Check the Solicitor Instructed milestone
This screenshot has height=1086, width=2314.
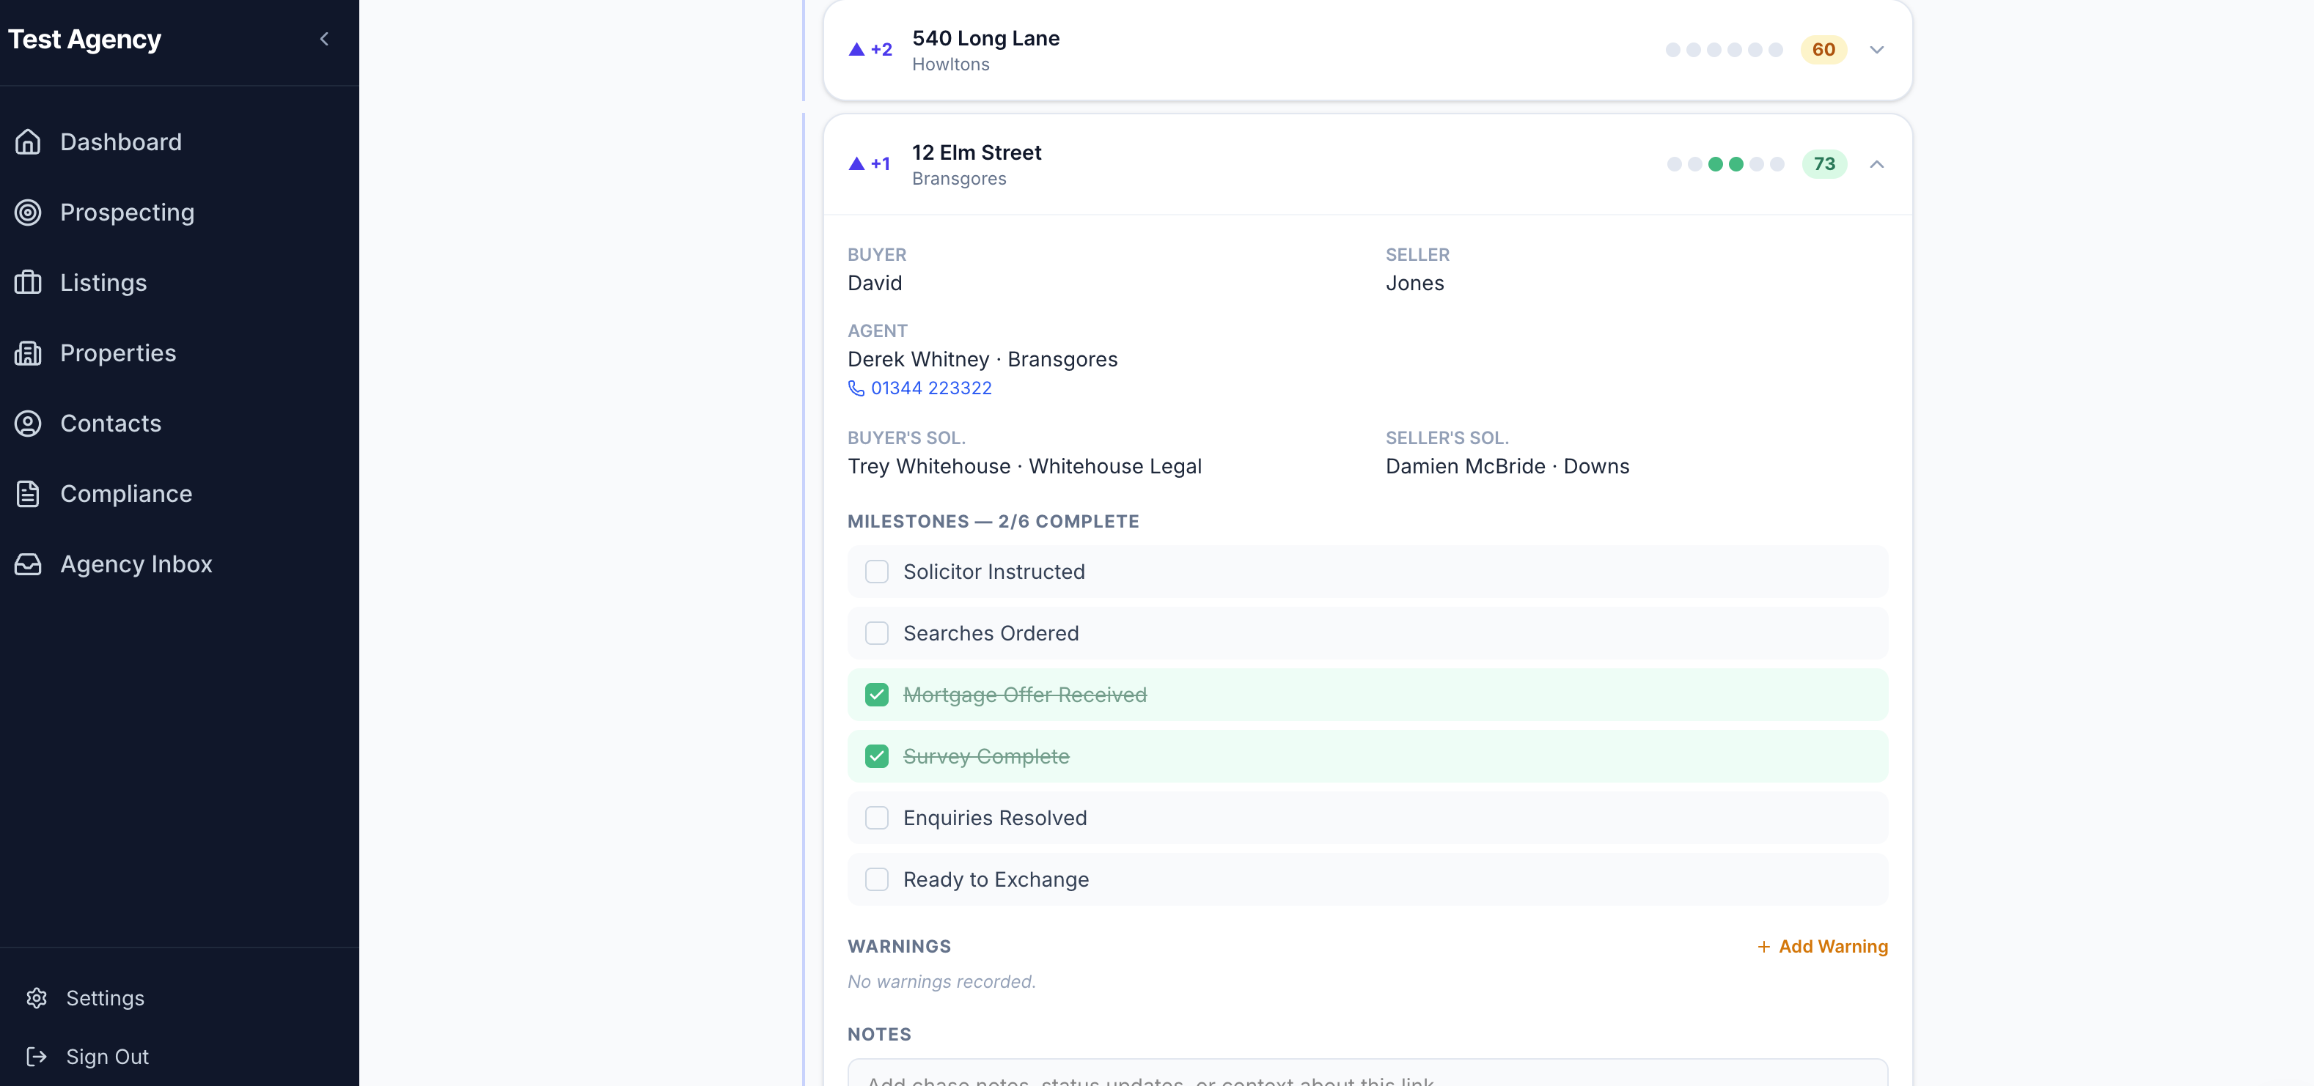(877, 572)
